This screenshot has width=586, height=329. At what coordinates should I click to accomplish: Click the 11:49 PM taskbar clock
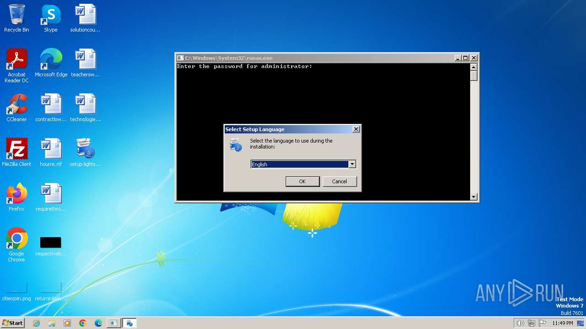[x=562, y=323]
